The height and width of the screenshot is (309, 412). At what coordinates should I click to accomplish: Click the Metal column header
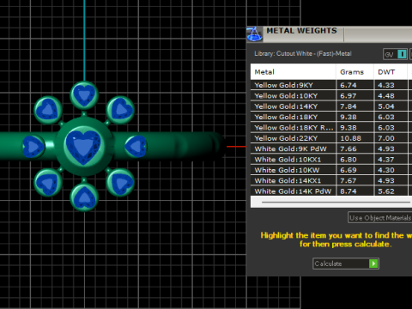[x=293, y=72]
